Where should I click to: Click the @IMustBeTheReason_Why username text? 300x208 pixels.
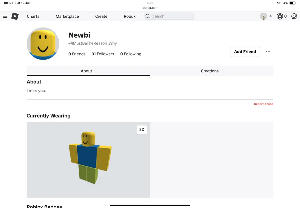coord(93,43)
